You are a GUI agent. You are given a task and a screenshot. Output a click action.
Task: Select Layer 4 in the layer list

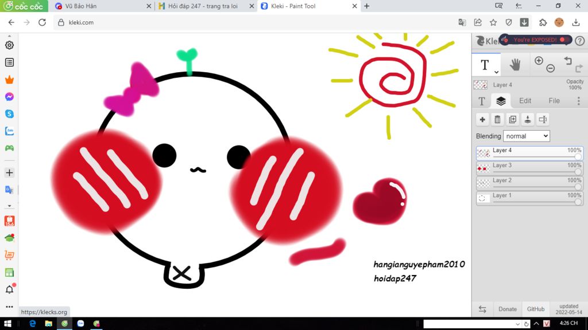tap(529, 154)
